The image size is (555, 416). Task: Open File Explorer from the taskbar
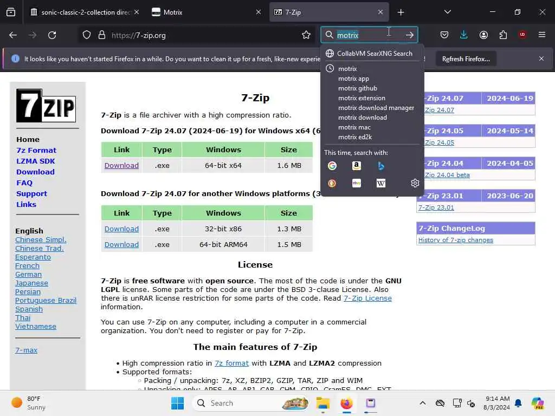coord(323,403)
